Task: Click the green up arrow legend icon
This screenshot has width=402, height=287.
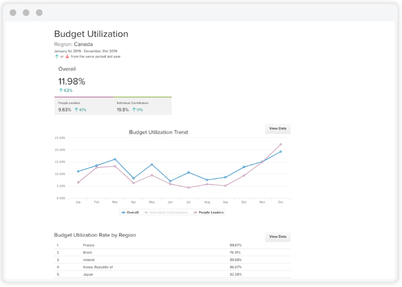Action: [x=57, y=56]
